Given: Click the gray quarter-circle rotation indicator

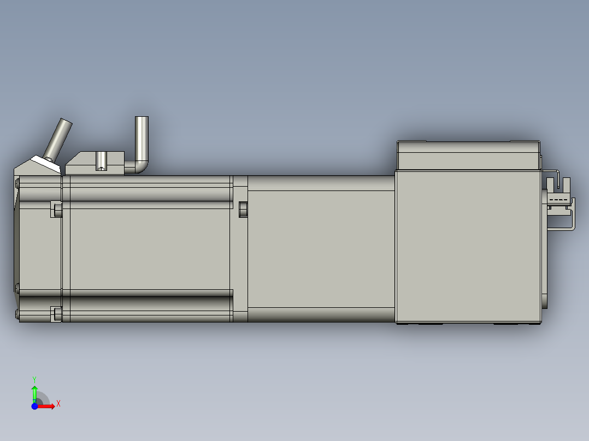Looking at the screenshot, I should [43, 397].
